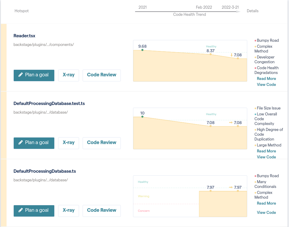Screen dimensions: 289x227
Task: Click Read More for DefaultProcessingDatabase.test.ts
Action: point(266,151)
